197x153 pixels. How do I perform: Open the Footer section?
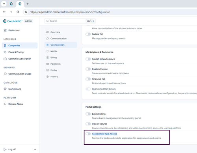coord(61,70)
